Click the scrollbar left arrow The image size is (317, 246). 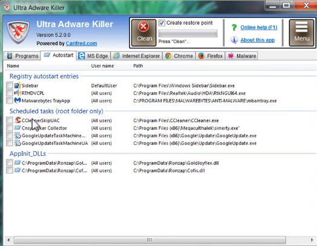click(8, 240)
